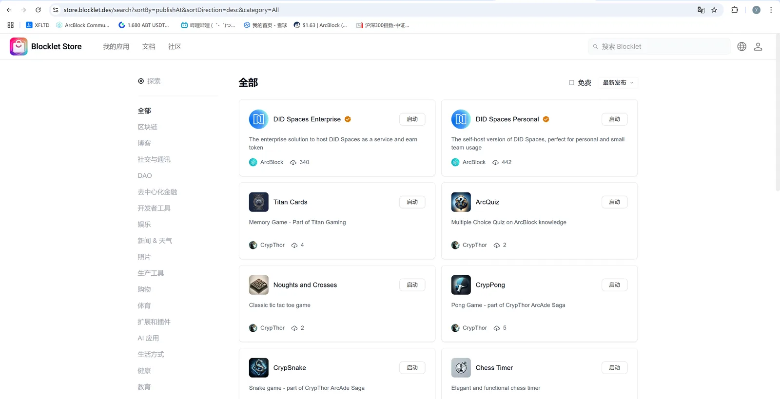Click the browser address bar URL
The height and width of the screenshot is (399, 780).
click(x=171, y=10)
